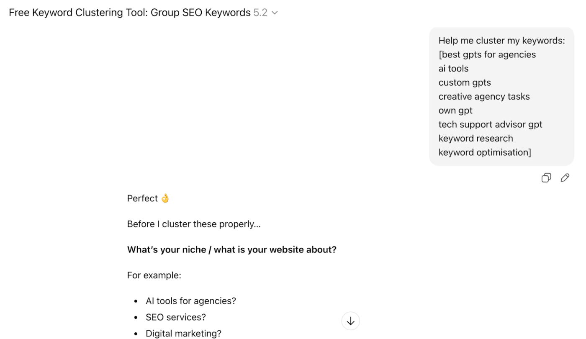Screen dimensions: 586x339
Task: Click the OK-hand emoji next to Perfect
Action: coord(165,198)
